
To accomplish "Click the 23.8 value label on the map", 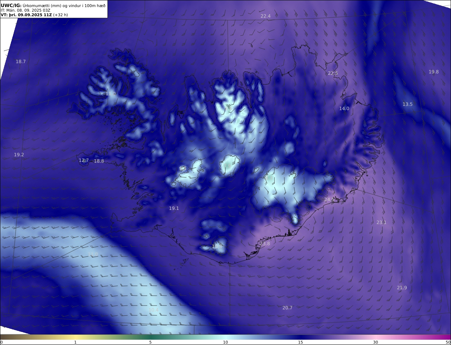I will (x=265, y=244).
